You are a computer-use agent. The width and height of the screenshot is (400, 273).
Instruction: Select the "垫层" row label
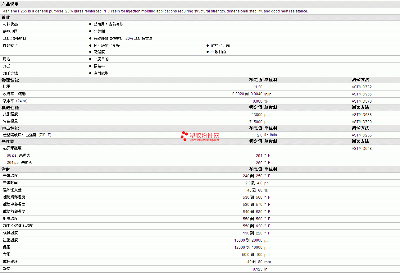[x=7, y=269]
